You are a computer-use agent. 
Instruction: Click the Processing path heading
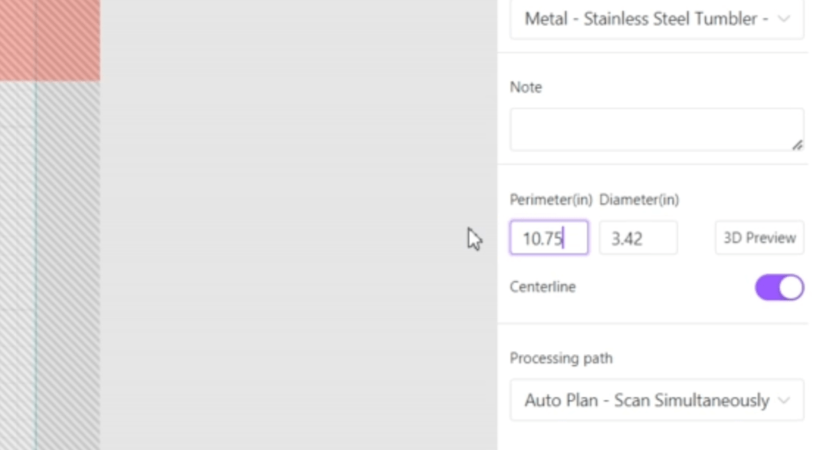(x=561, y=358)
